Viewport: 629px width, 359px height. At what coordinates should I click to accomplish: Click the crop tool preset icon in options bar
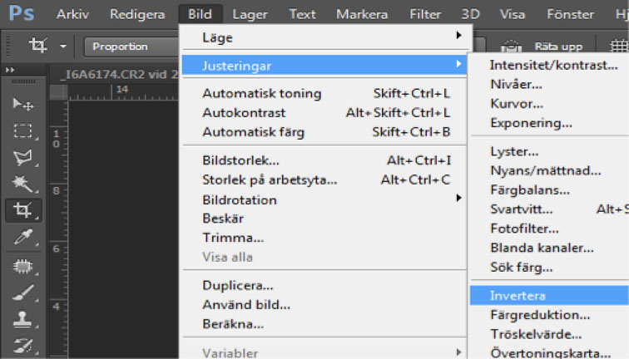(38, 45)
